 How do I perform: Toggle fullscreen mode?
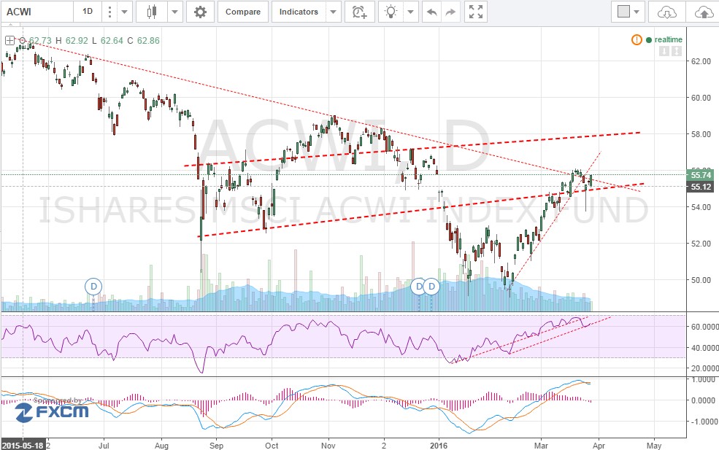coord(476,12)
